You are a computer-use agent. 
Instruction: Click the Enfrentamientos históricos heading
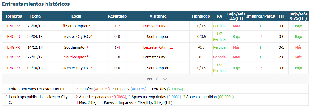36,4
